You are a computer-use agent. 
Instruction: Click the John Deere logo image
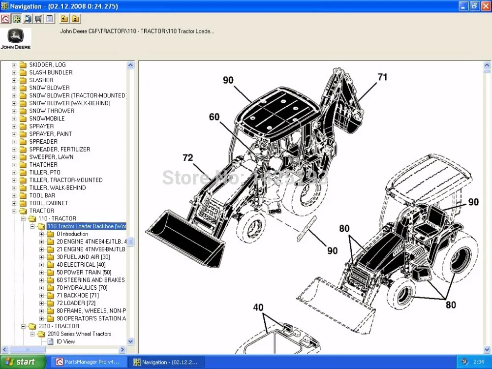click(16, 39)
